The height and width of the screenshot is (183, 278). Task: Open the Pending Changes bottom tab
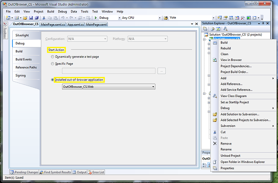coord(24,172)
